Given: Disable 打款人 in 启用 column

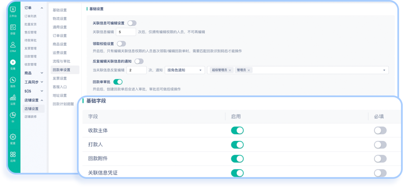Looking at the screenshot, I should 237,145.
